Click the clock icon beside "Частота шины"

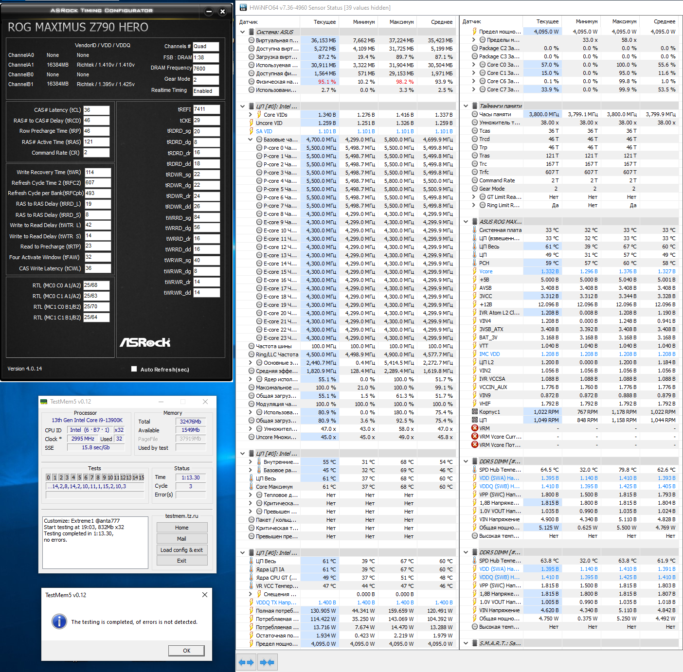(x=252, y=346)
